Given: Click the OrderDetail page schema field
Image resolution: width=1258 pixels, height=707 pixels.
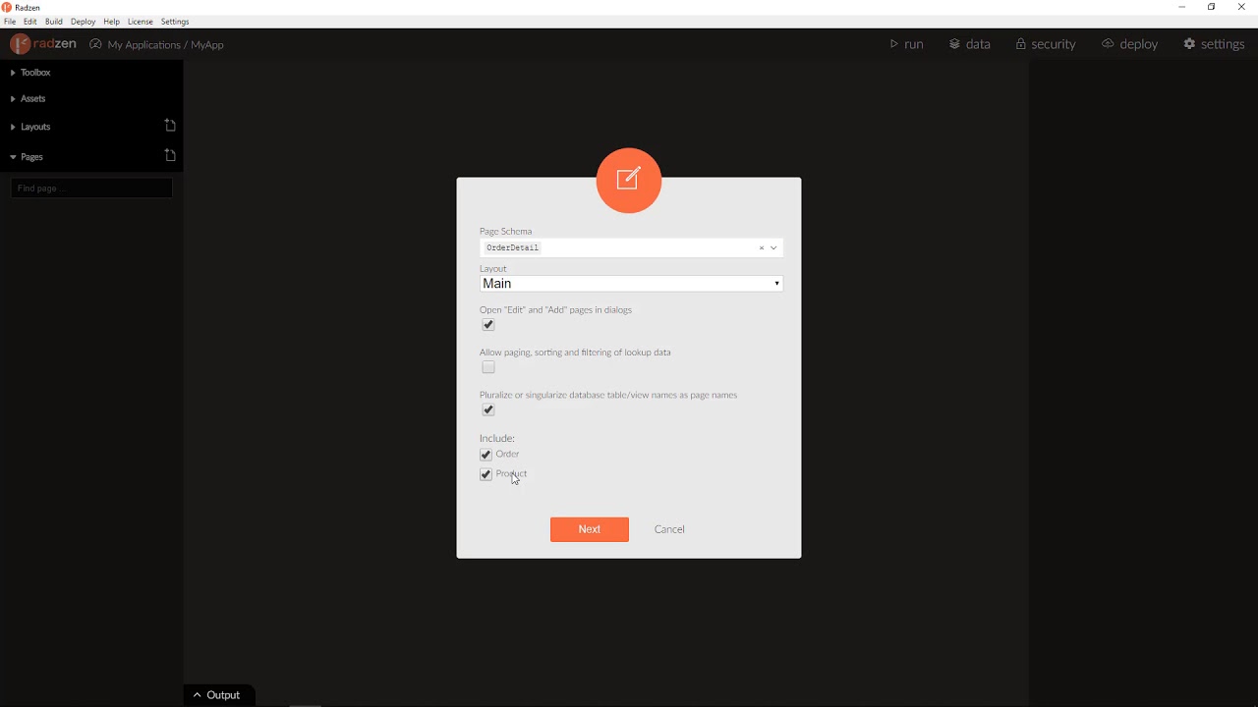Looking at the screenshot, I should coord(631,248).
